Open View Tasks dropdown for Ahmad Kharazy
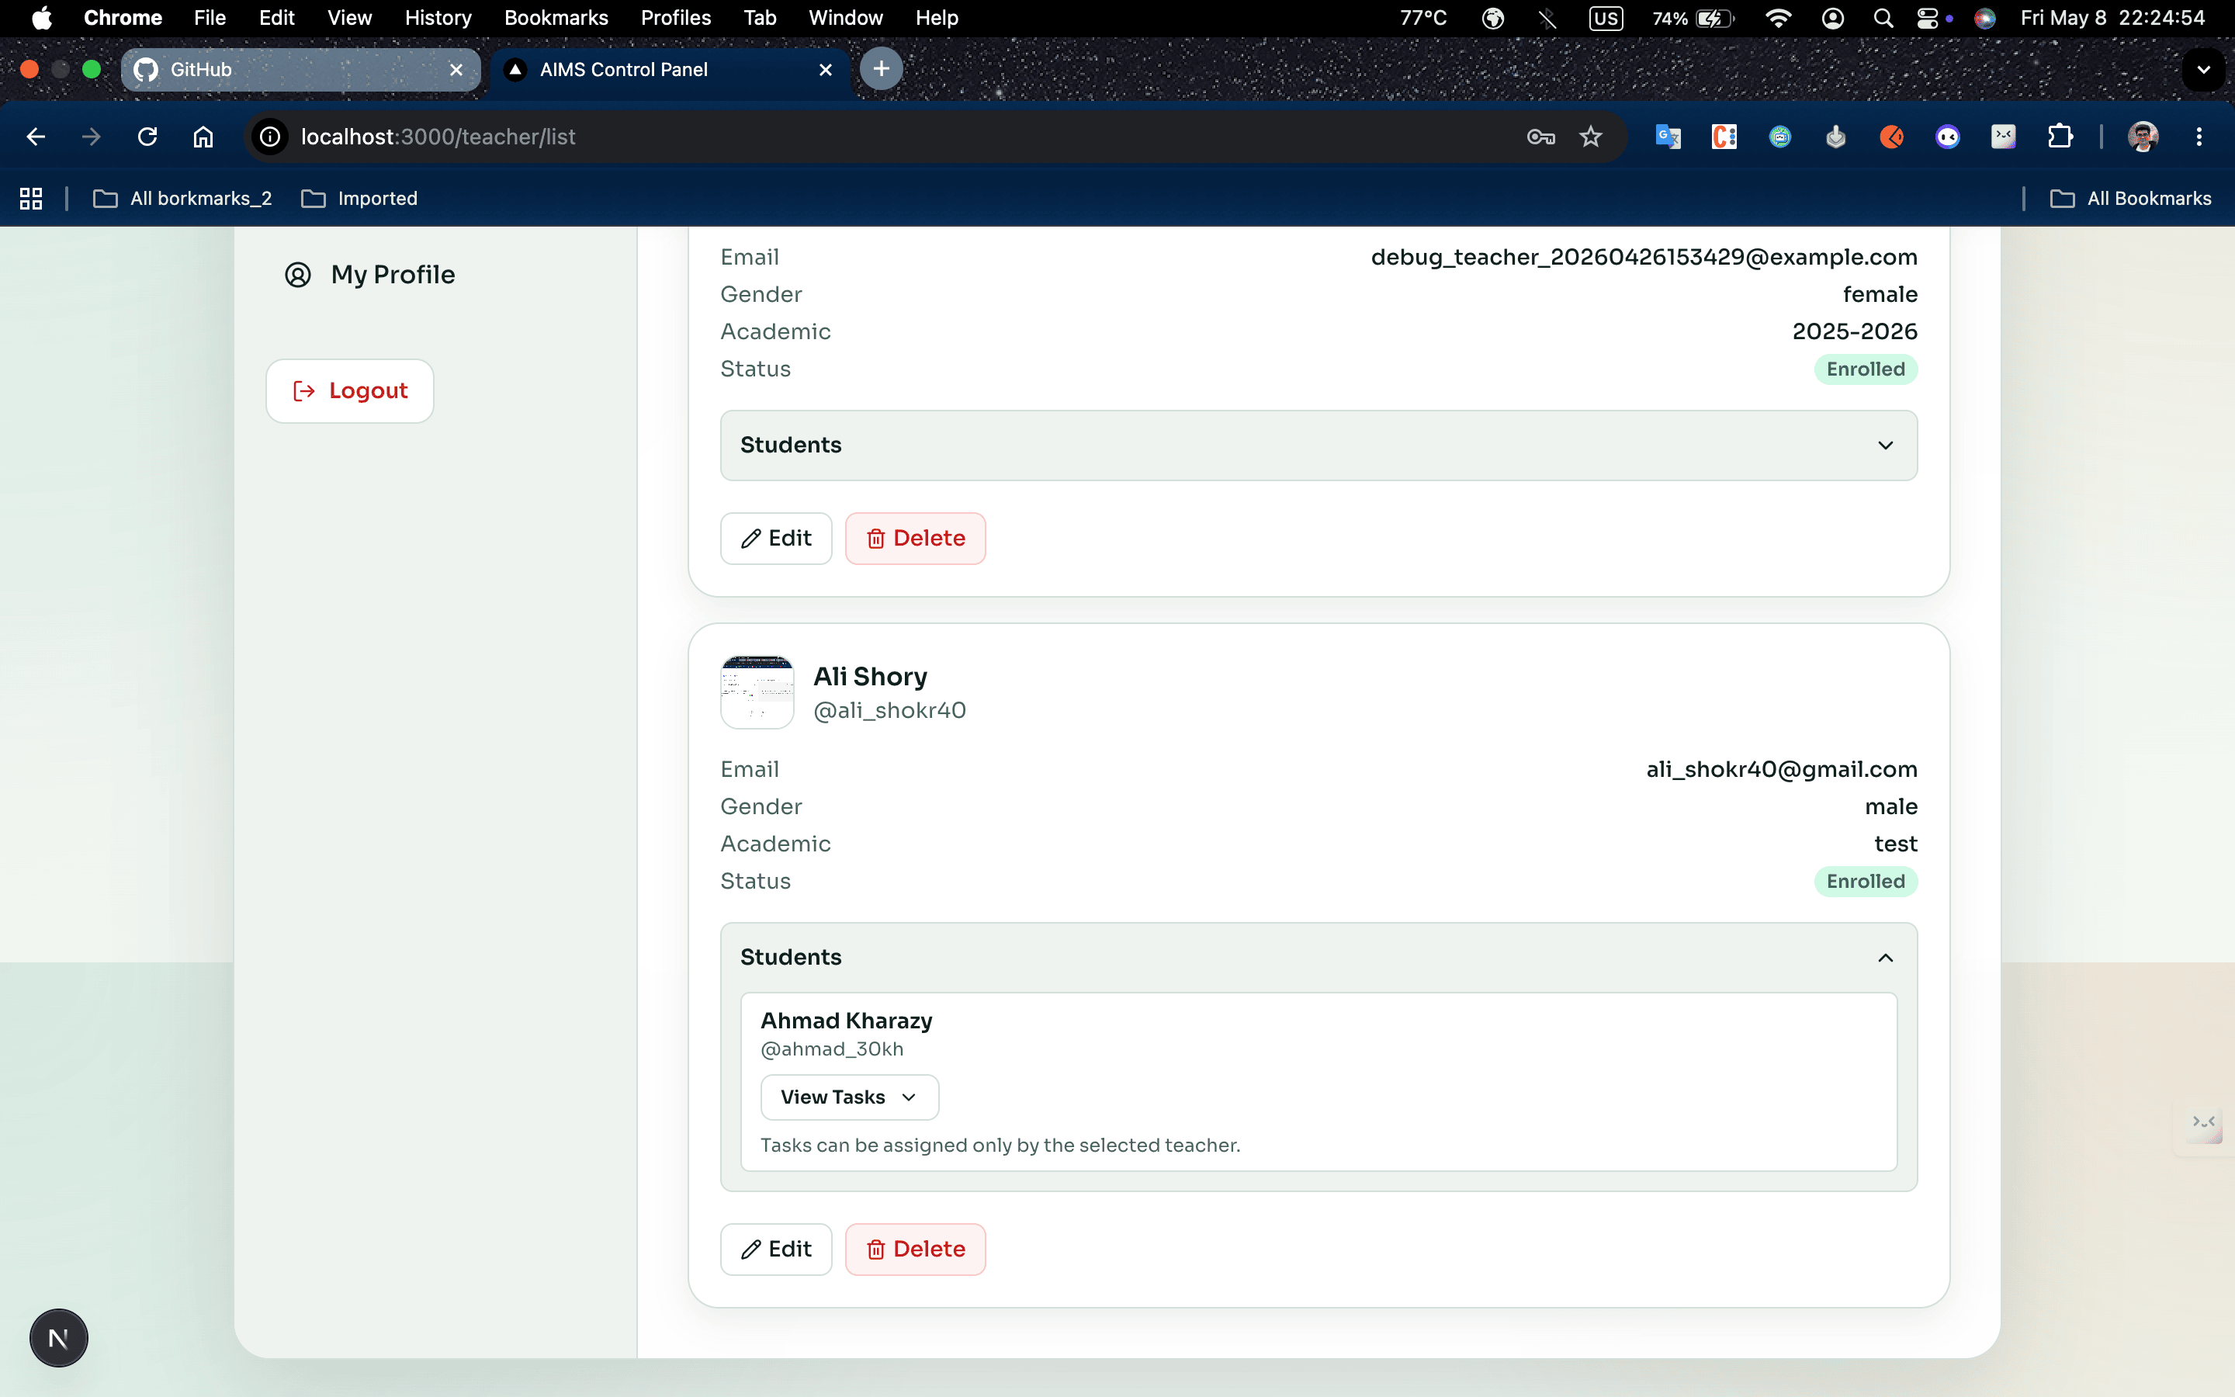Image resolution: width=2235 pixels, height=1397 pixels. point(849,1097)
